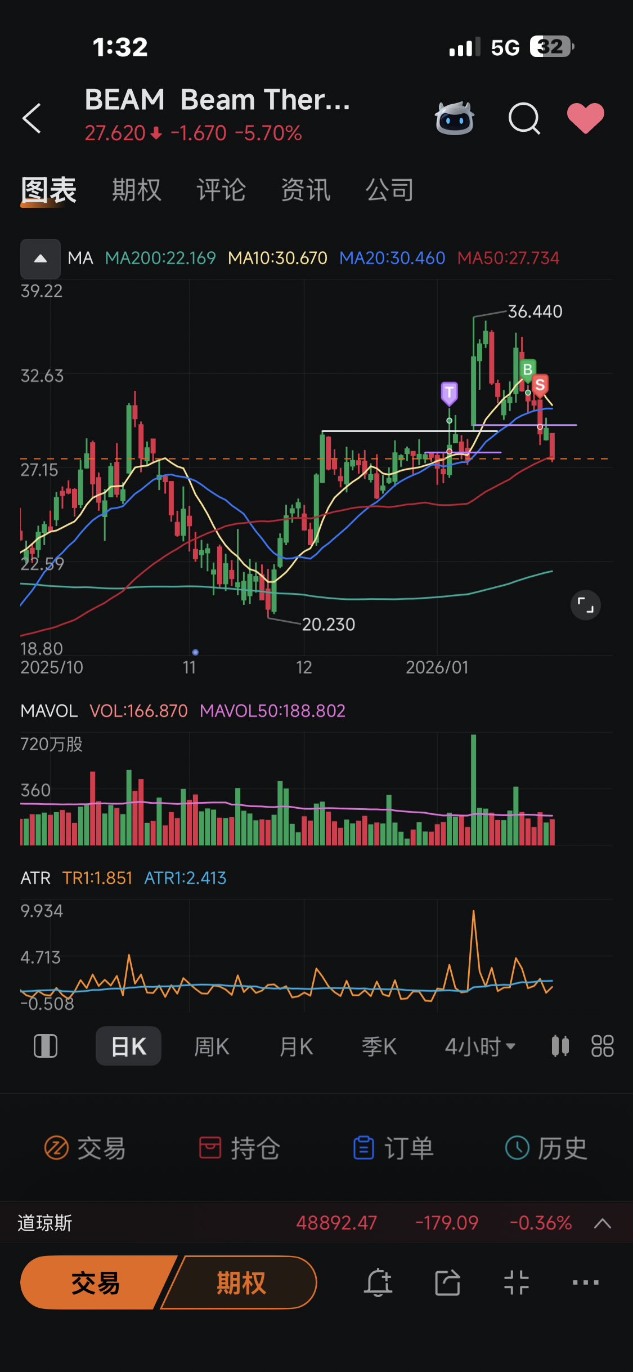Open the 公司 tab
Image resolution: width=633 pixels, height=1372 pixels.
(390, 190)
